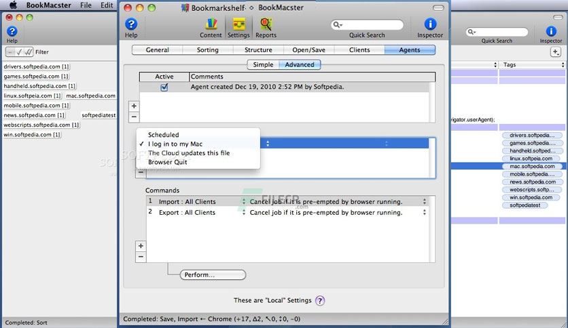Click the minus button below the trigger list
Viewport: 568px width, 328px height.
tap(141, 173)
